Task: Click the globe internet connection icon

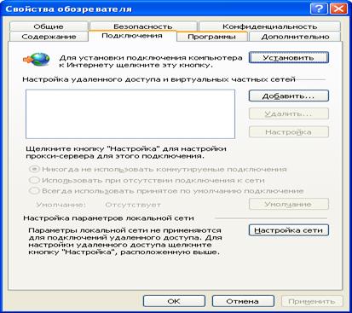Action: [37, 60]
